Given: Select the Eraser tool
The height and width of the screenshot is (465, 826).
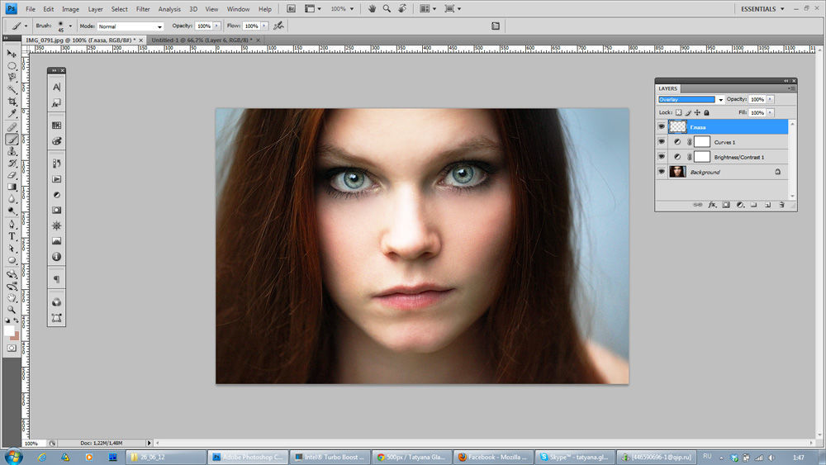Looking at the screenshot, I should [12, 175].
